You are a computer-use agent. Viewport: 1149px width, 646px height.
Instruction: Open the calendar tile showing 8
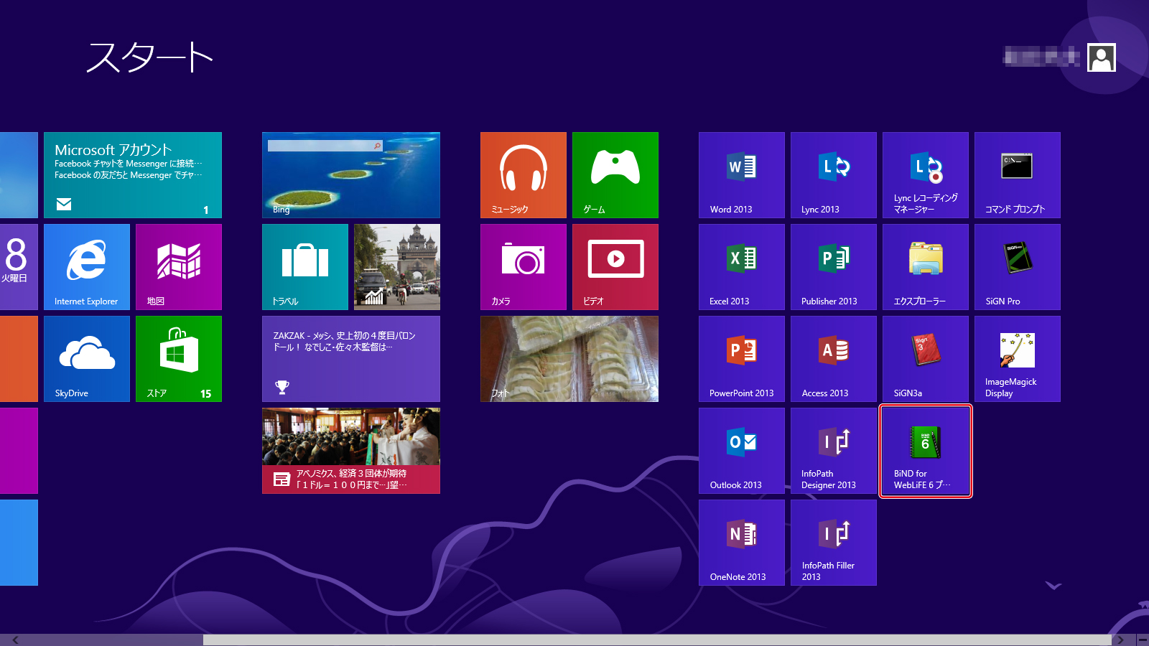19,267
